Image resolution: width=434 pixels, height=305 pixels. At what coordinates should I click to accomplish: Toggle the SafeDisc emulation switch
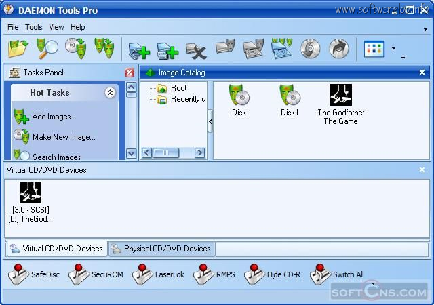point(34,274)
